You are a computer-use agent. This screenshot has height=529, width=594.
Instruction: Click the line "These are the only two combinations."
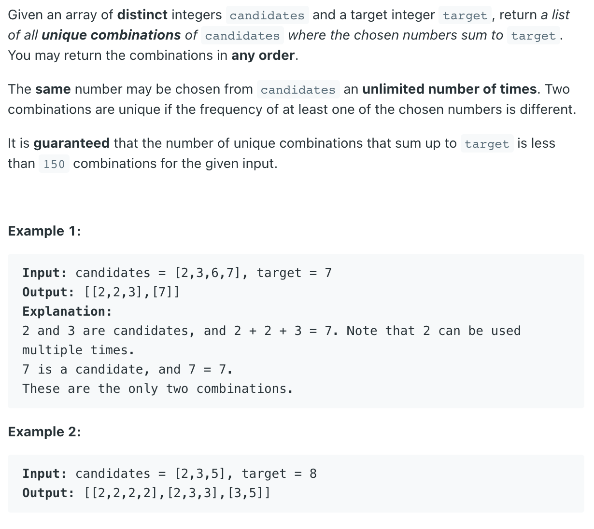pyautogui.click(x=157, y=389)
